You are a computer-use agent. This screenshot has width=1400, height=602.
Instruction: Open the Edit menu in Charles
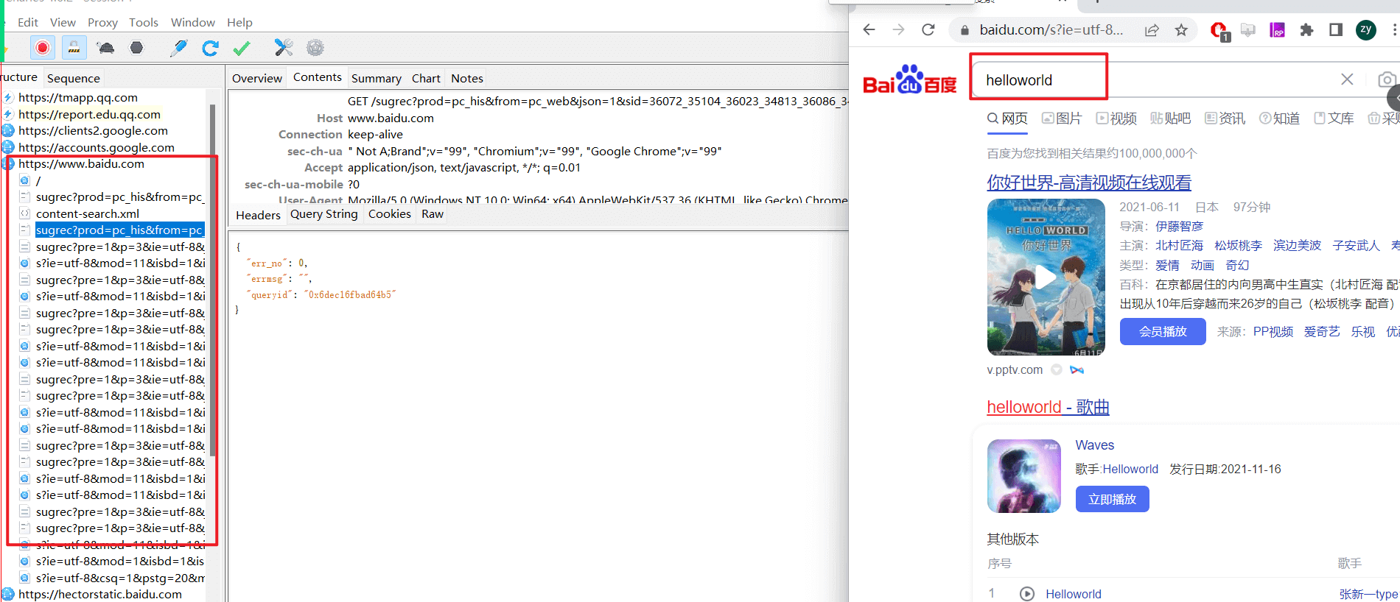[x=28, y=22]
